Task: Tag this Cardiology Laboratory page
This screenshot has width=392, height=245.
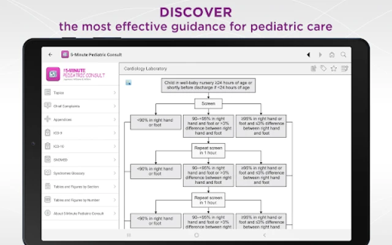Action: pyautogui.click(x=323, y=68)
